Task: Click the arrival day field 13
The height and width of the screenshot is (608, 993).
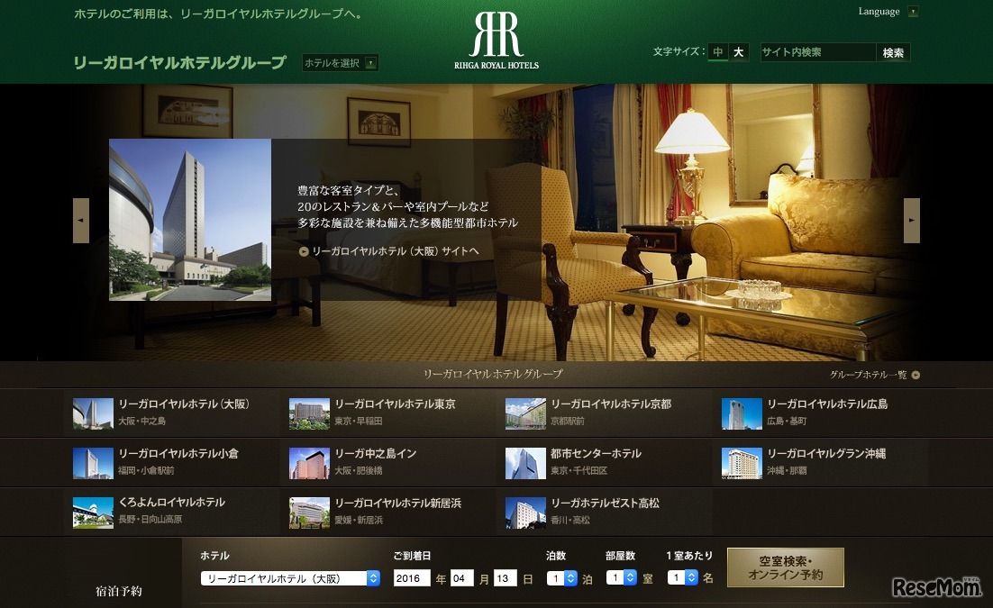Action: pyautogui.click(x=506, y=578)
